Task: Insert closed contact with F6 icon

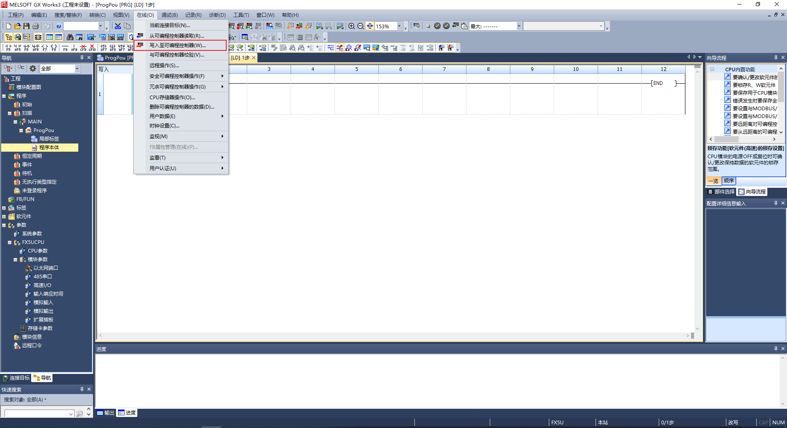Action: click(27, 48)
